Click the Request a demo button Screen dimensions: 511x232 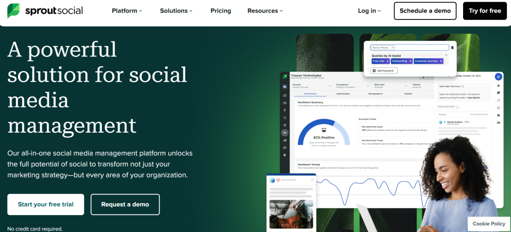125,205
